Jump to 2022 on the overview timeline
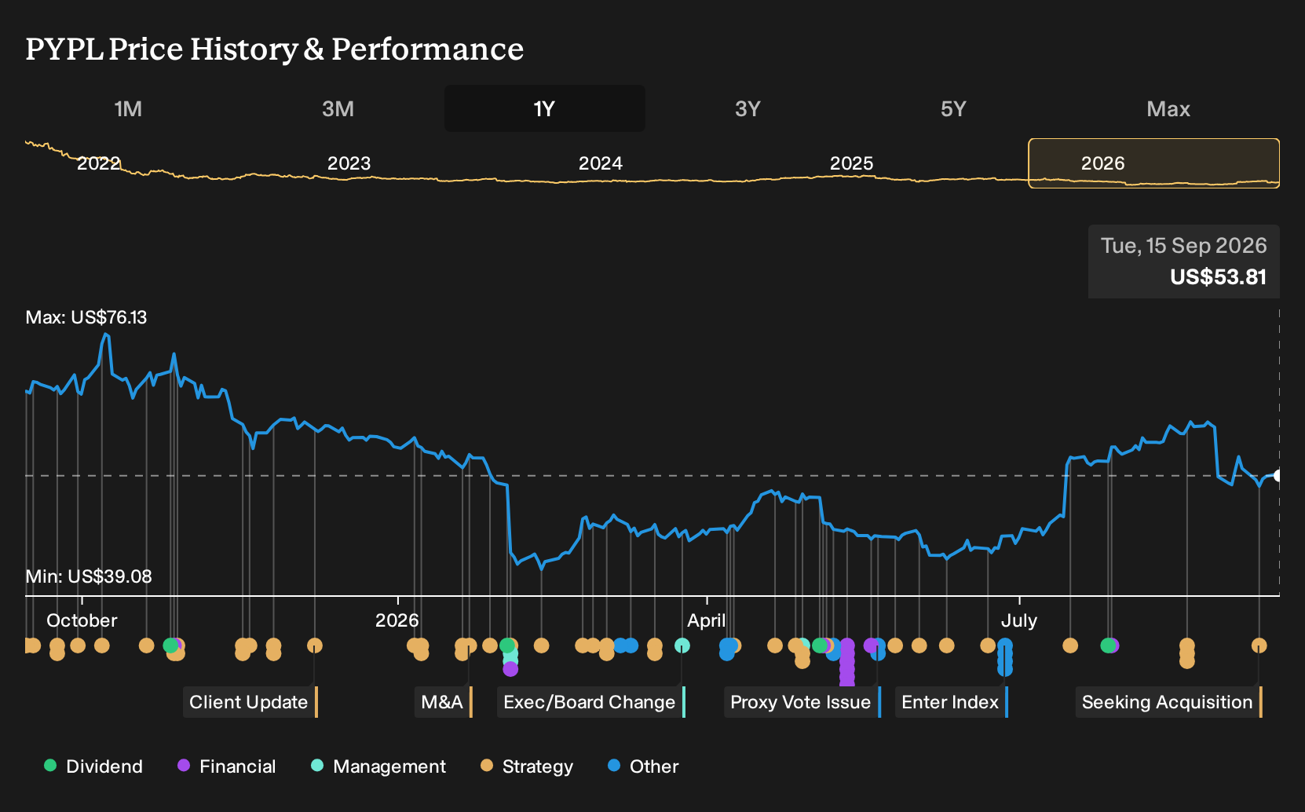 pyautogui.click(x=99, y=163)
